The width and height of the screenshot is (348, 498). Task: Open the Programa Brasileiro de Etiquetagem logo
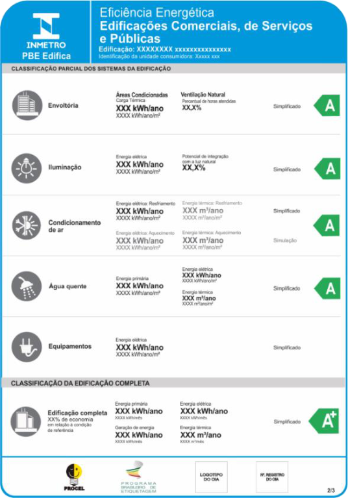tap(139, 477)
